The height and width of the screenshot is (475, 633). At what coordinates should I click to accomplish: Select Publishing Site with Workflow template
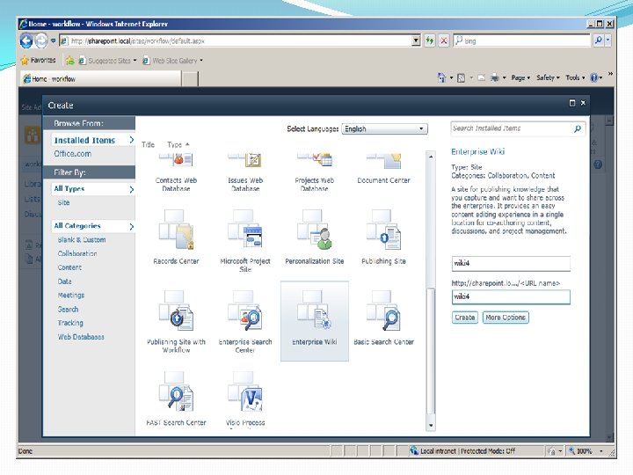[176, 322]
